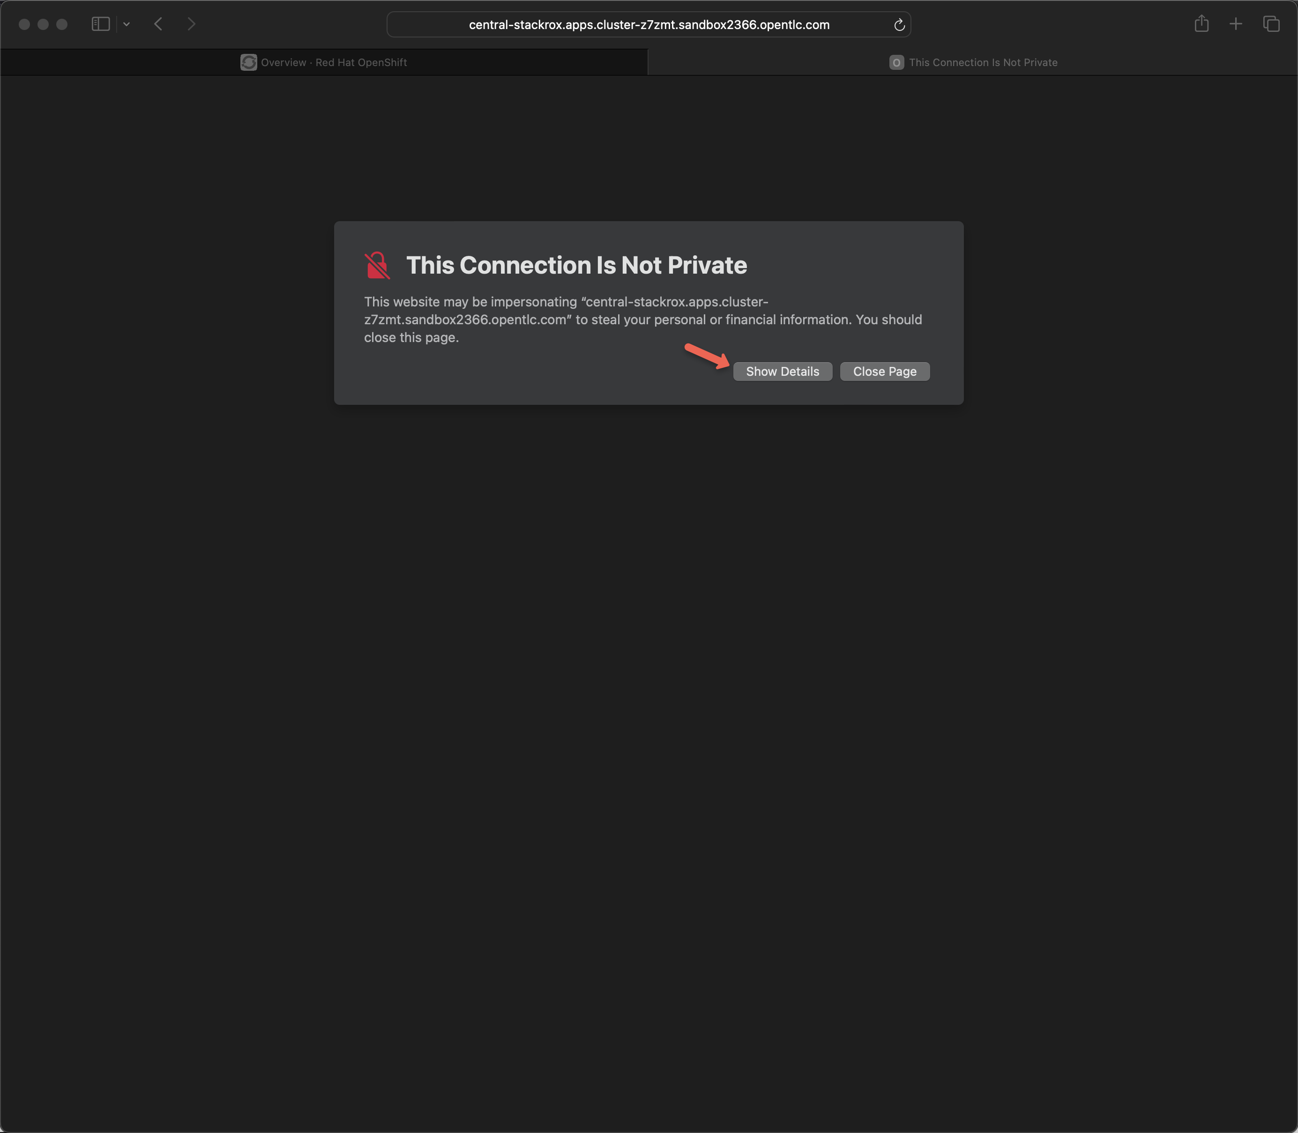
Task: Click the green fullscreen window button
Action: coord(62,24)
